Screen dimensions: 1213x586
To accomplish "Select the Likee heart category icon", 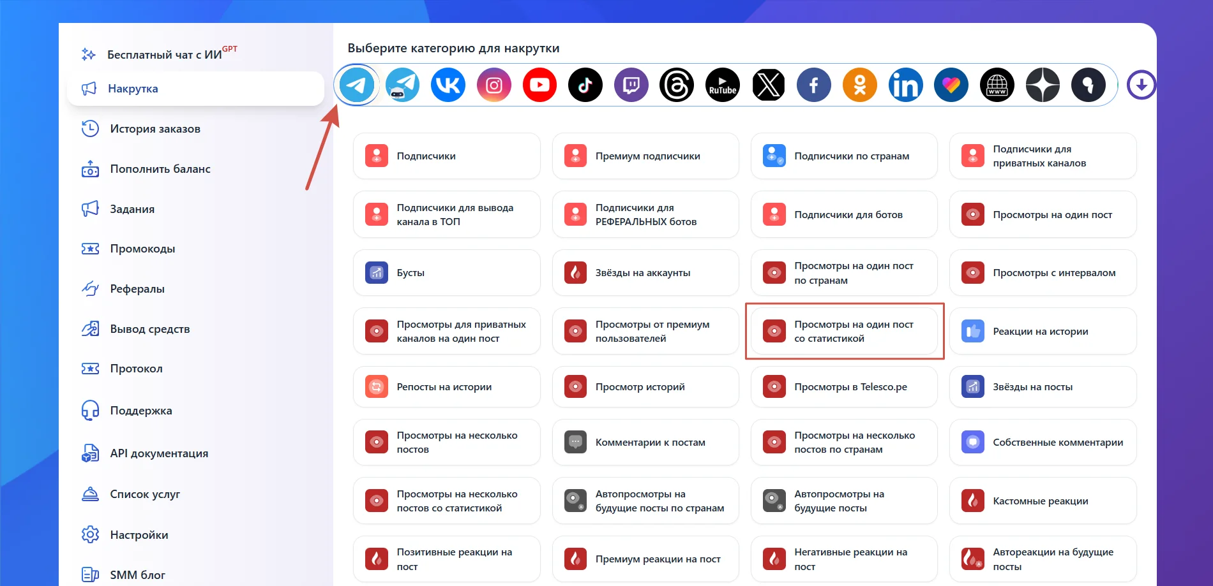I will tap(951, 85).
